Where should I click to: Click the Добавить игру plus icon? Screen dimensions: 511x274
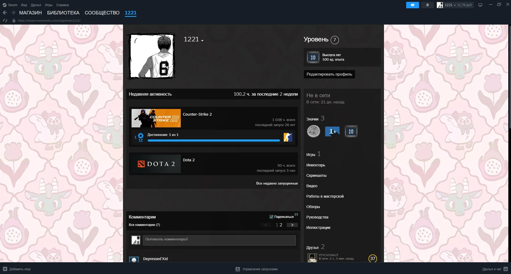pyautogui.click(x=5, y=269)
